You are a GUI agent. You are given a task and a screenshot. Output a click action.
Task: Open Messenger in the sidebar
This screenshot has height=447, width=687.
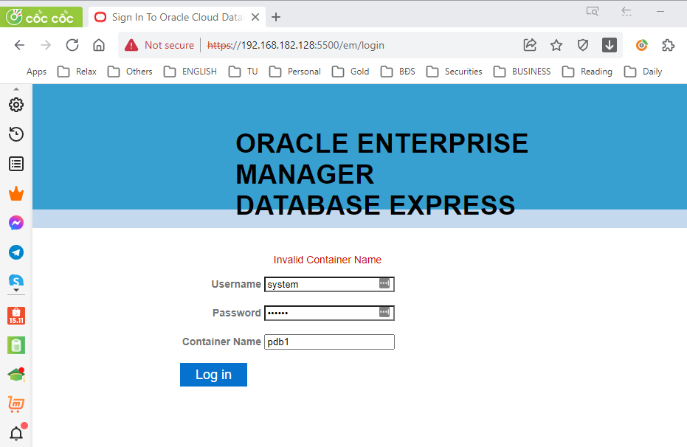16,223
